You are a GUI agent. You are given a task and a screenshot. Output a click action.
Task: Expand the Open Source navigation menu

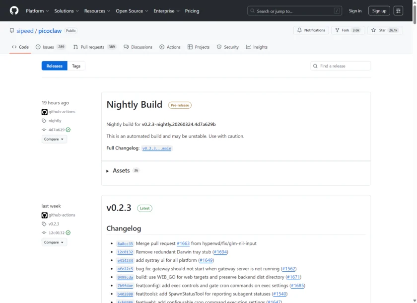131,11
